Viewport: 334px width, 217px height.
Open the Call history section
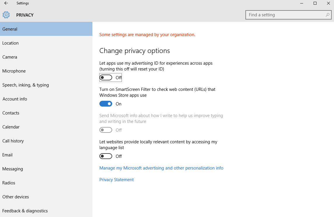pyautogui.click(x=13, y=141)
